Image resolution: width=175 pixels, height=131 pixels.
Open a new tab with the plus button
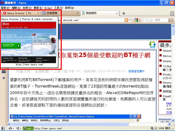pyautogui.click(x=124, y=13)
